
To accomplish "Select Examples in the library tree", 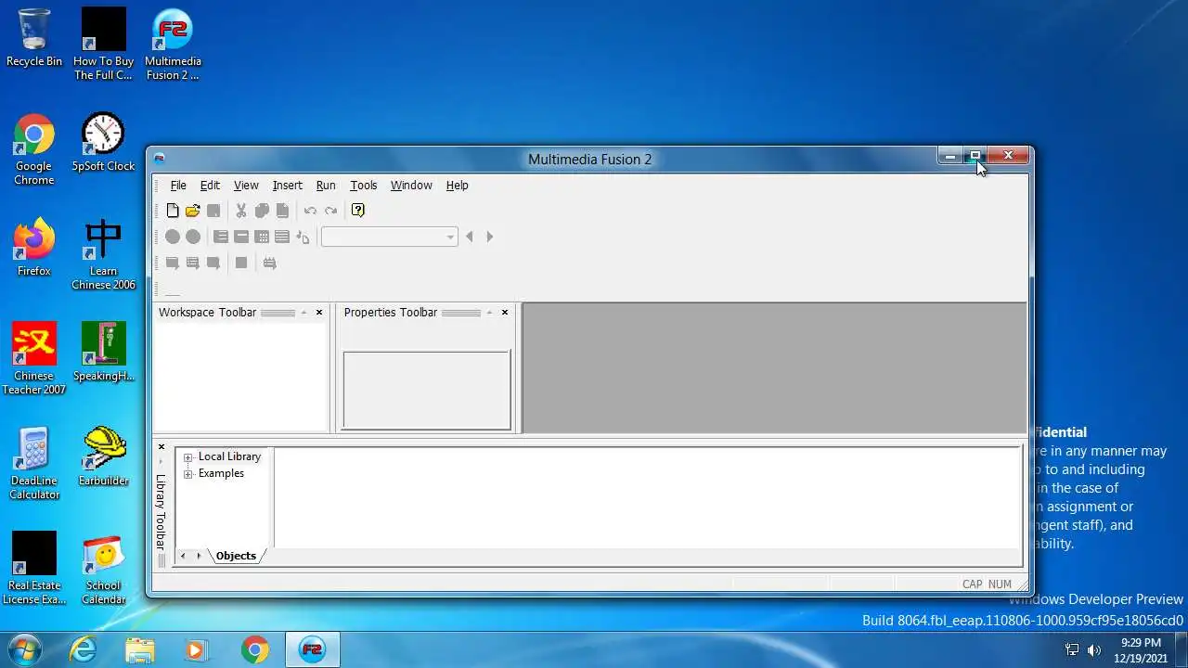I will tap(221, 473).
